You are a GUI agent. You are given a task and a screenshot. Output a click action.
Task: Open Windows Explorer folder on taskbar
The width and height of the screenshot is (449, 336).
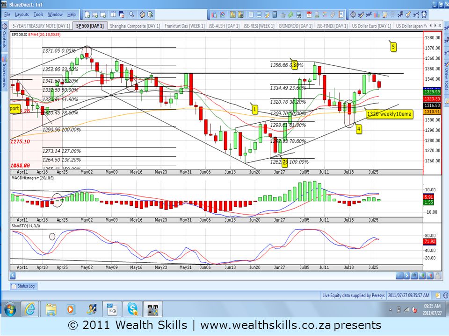(51, 309)
